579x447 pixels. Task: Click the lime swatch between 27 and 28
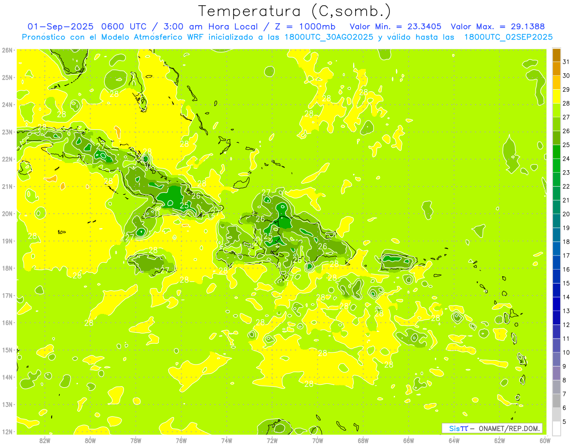click(556, 110)
